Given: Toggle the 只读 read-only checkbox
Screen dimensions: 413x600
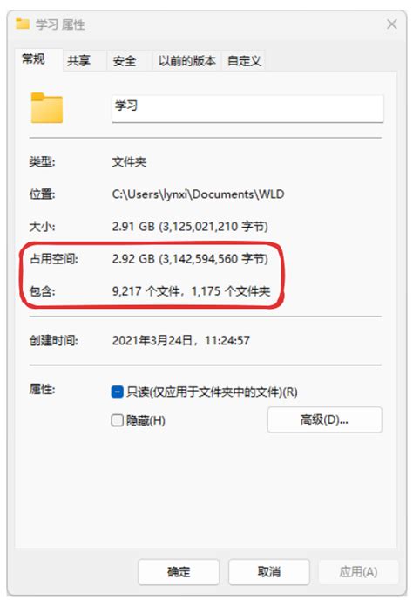Looking at the screenshot, I should (x=117, y=392).
